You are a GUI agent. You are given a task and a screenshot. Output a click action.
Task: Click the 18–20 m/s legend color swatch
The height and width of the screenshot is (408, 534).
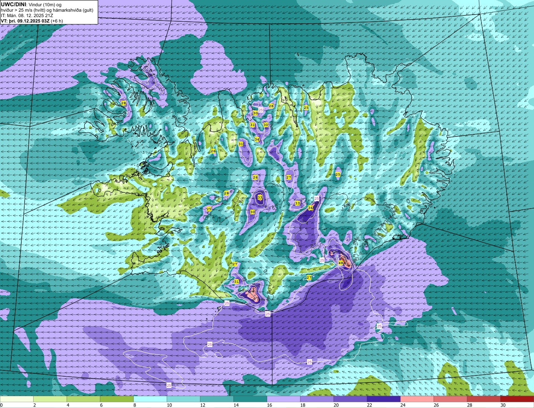[317, 399]
